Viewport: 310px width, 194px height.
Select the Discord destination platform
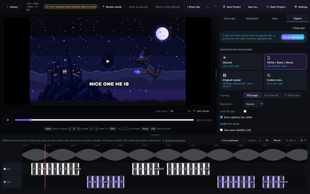241,62
